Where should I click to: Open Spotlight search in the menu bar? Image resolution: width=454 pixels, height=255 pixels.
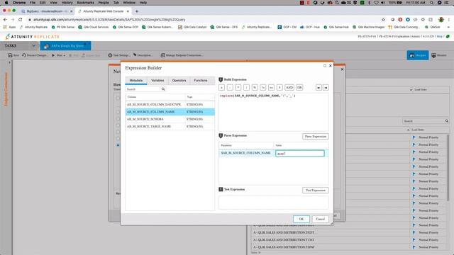coord(431,3)
